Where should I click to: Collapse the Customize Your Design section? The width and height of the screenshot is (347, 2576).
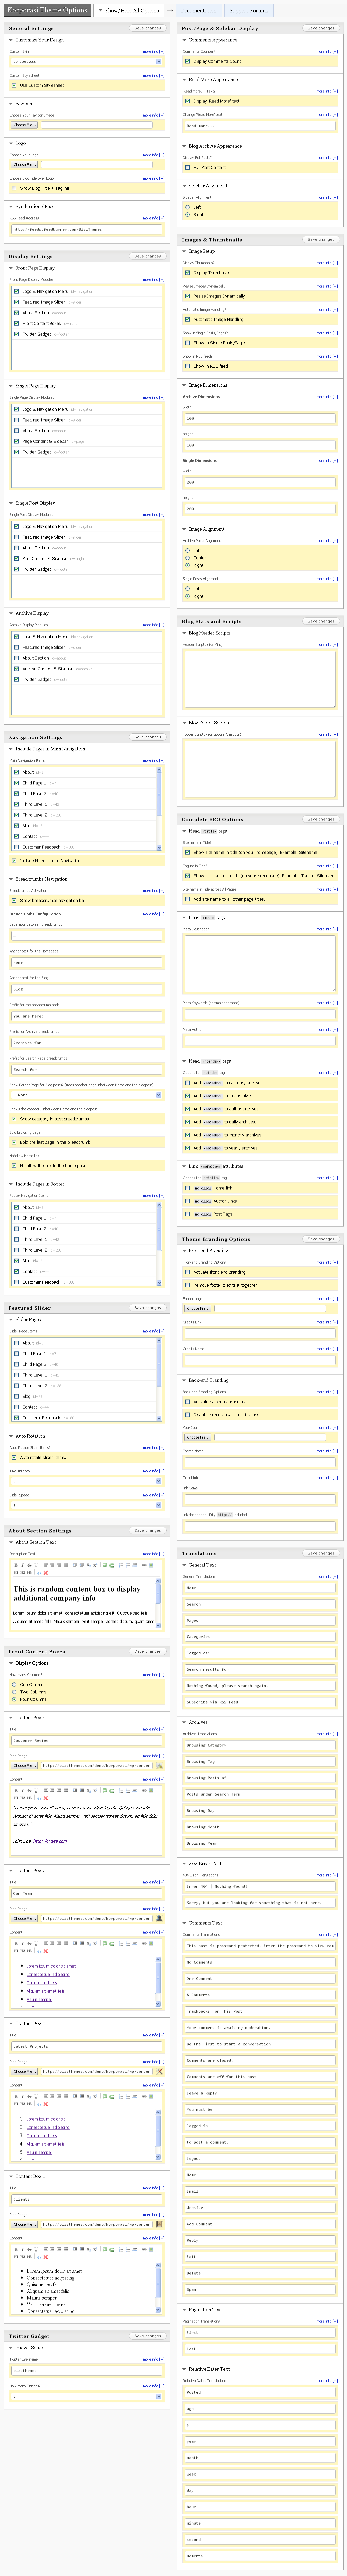pyautogui.click(x=11, y=40)
